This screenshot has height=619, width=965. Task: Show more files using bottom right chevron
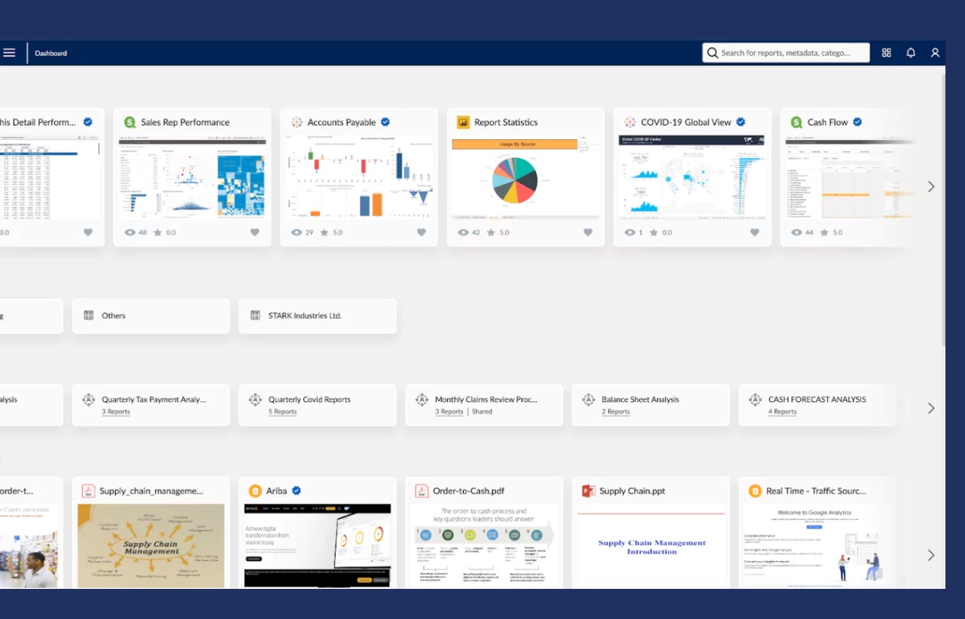click(930, 555)
